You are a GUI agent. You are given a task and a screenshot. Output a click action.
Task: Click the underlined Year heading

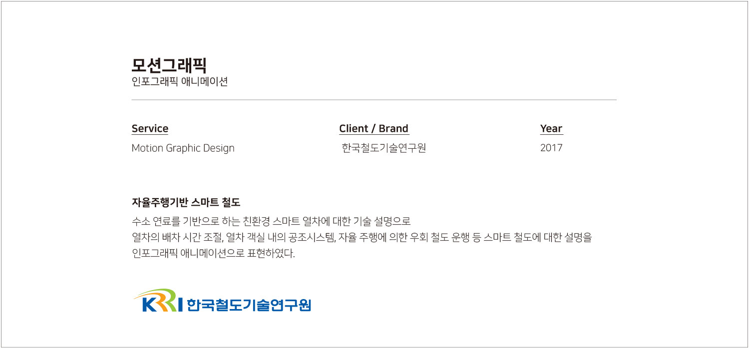coord(551,129)
